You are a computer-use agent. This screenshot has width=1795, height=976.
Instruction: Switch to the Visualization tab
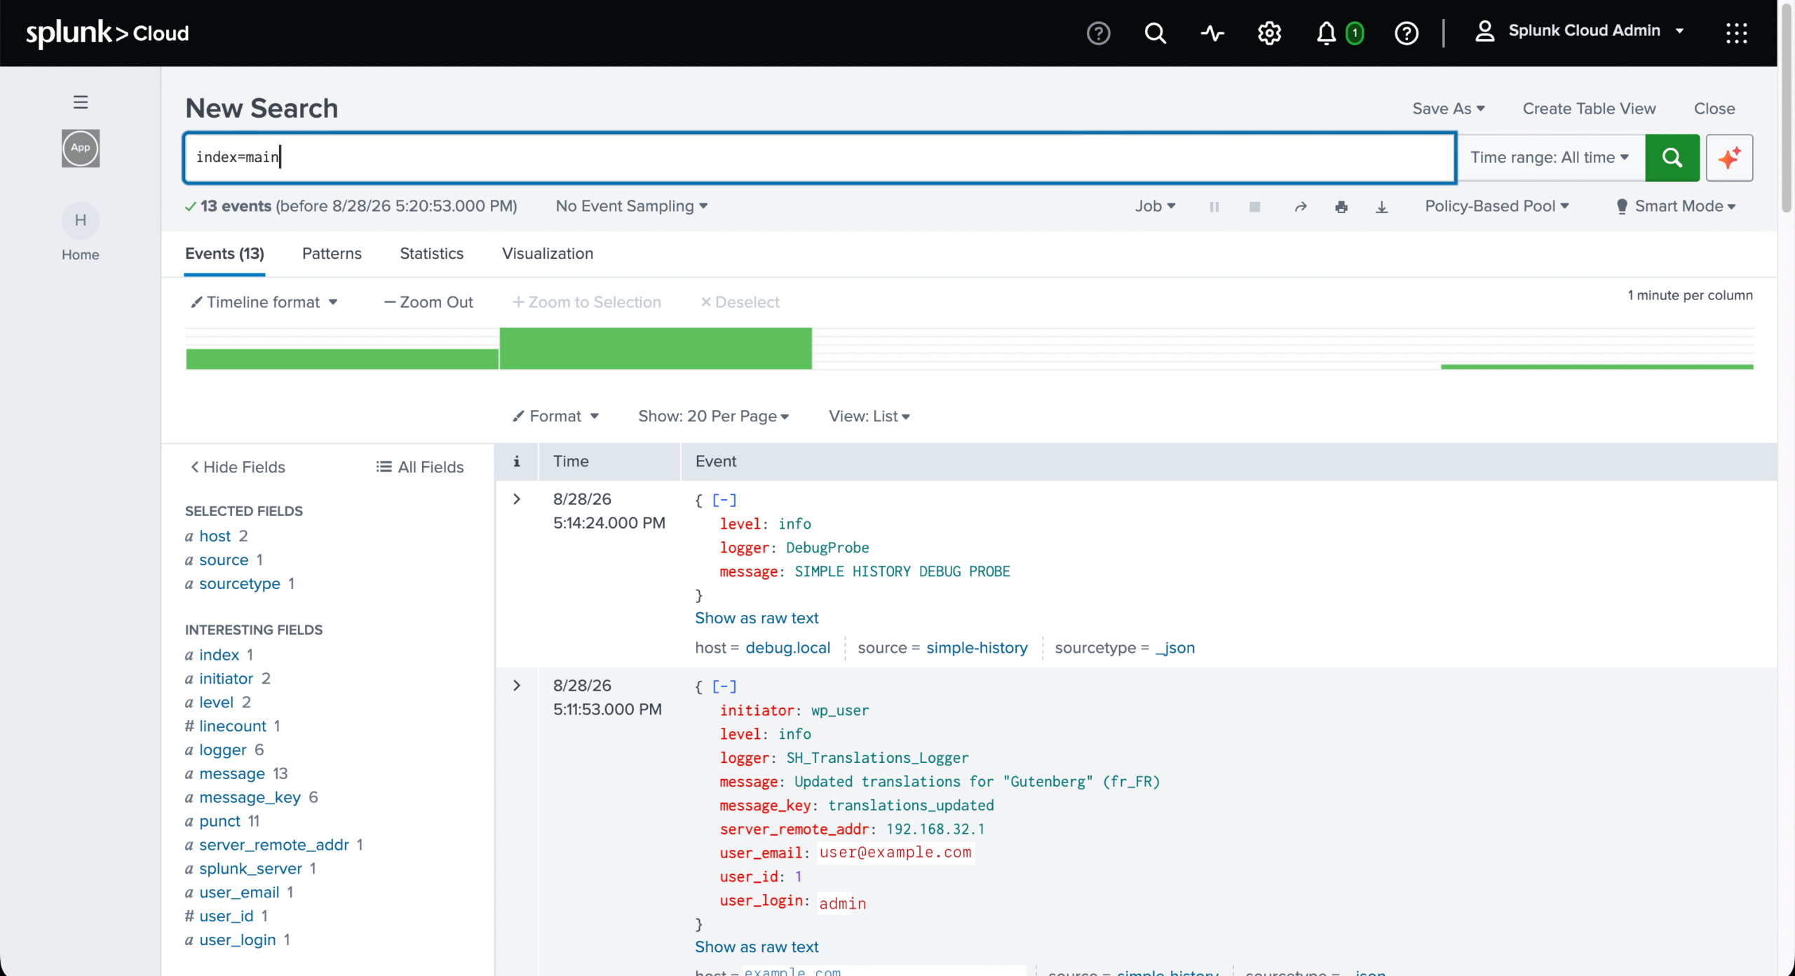click(x=548, y=254)
